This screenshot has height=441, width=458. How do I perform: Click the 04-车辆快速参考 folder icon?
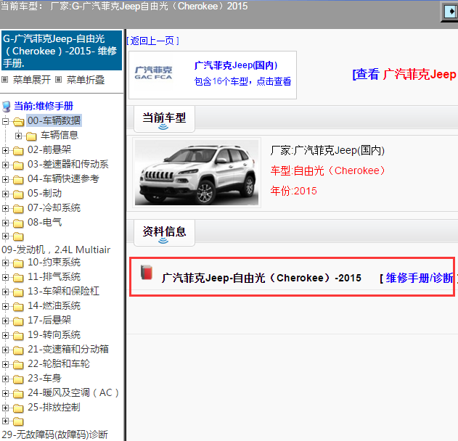[x=18, y=179]
